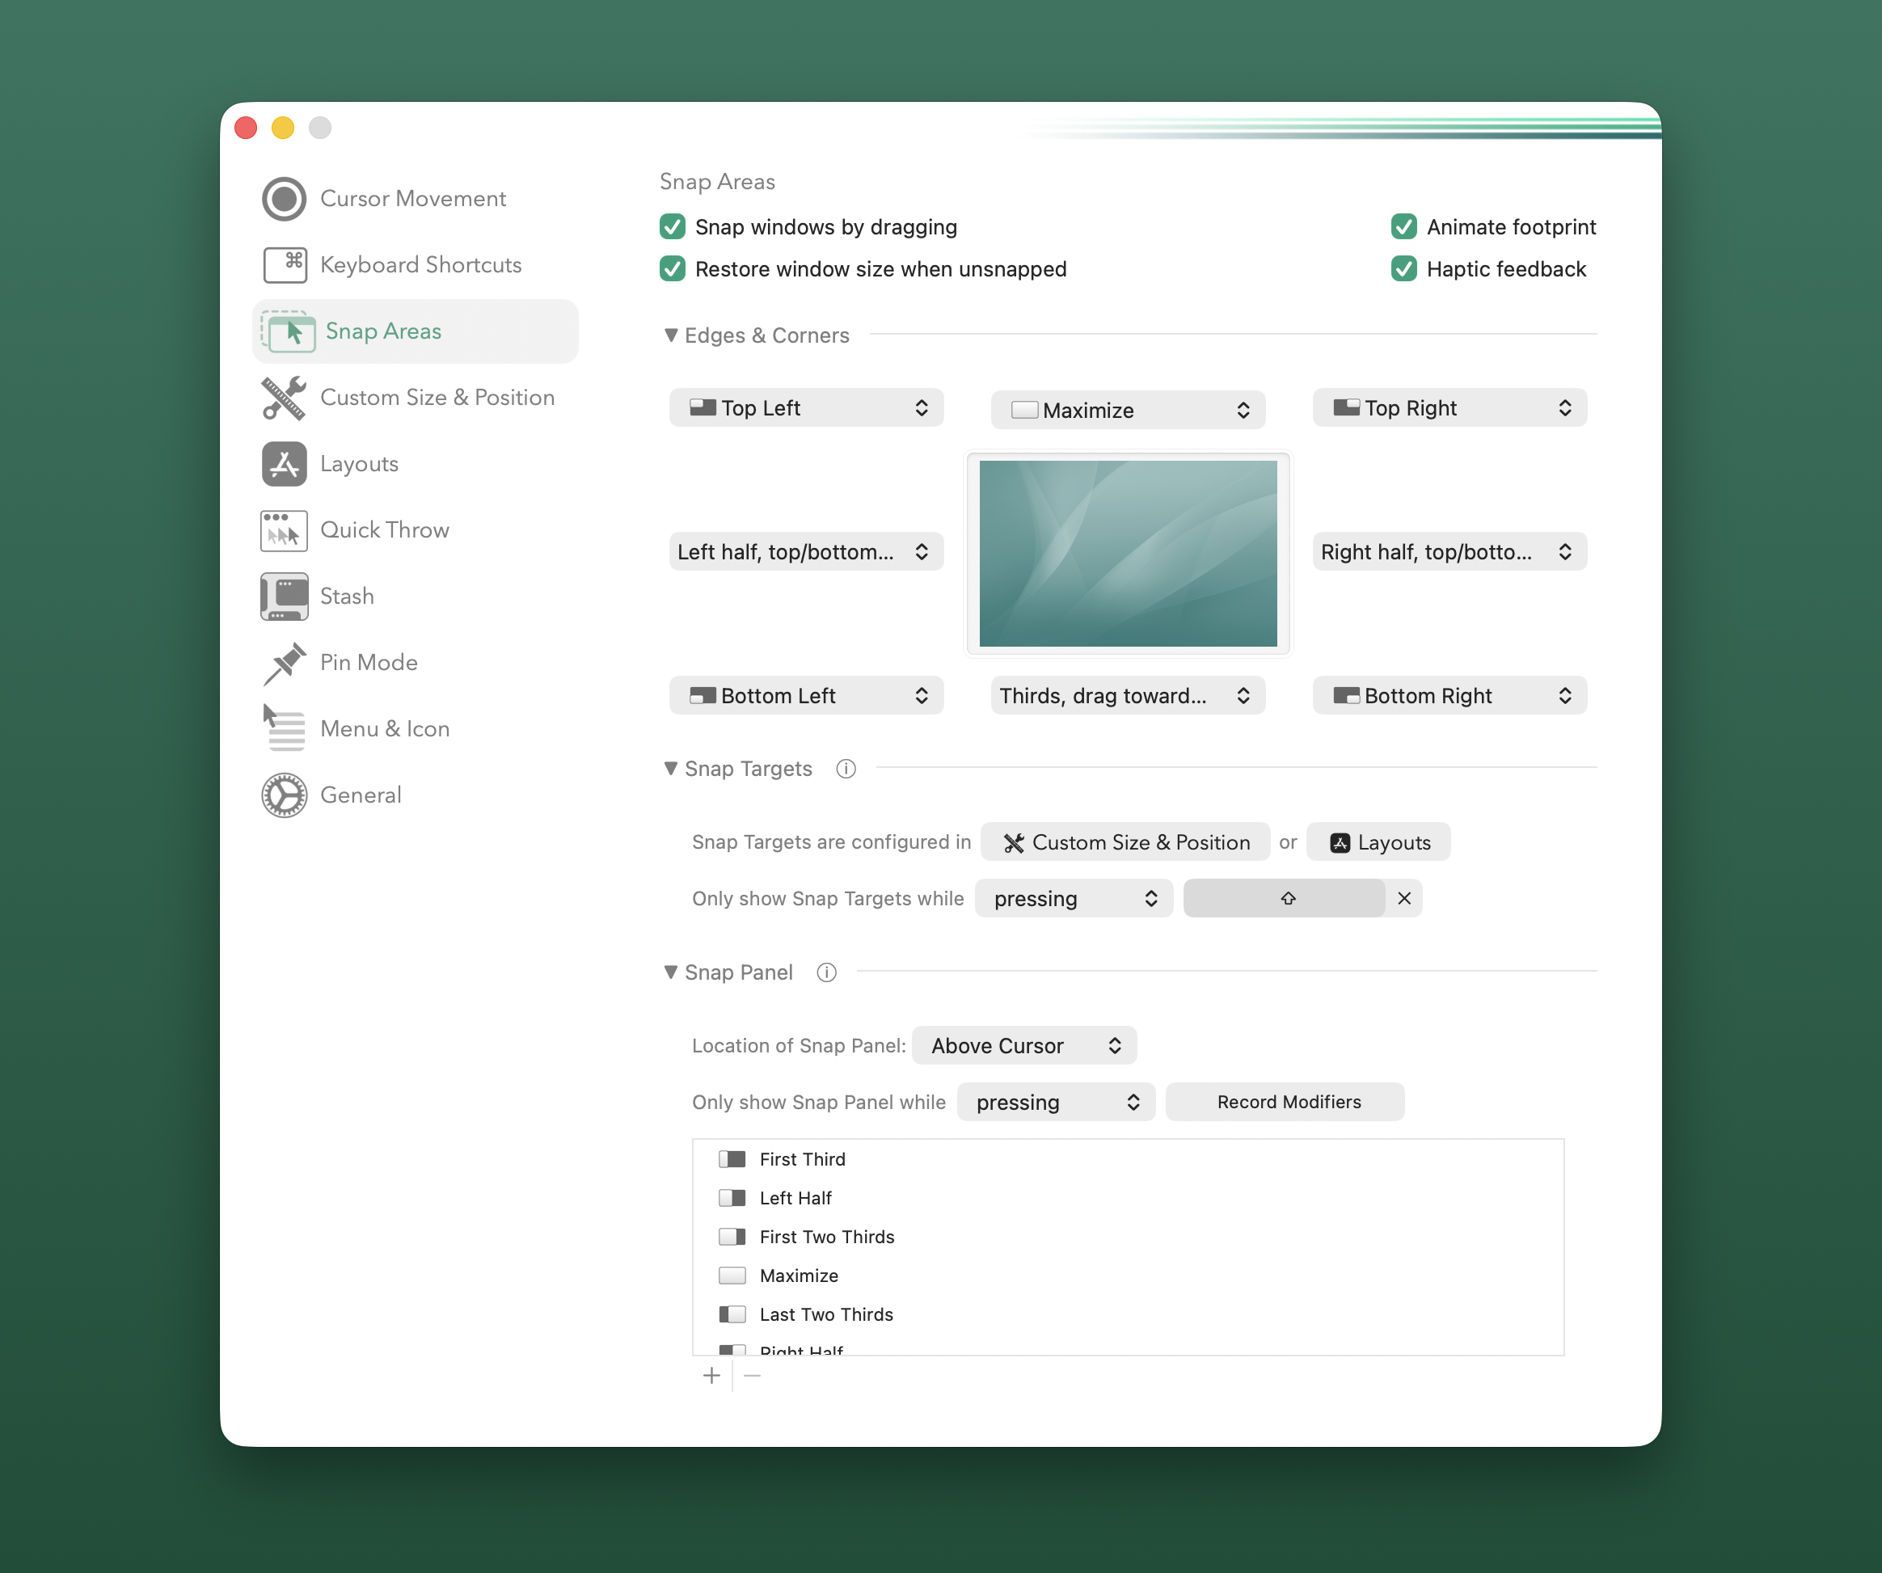The height and width of the screenshot is (1573, 1882).
Task: Click the Keyboard Shortcuts command-key icon
Action: pyautogui.click(x=285, y=265)
